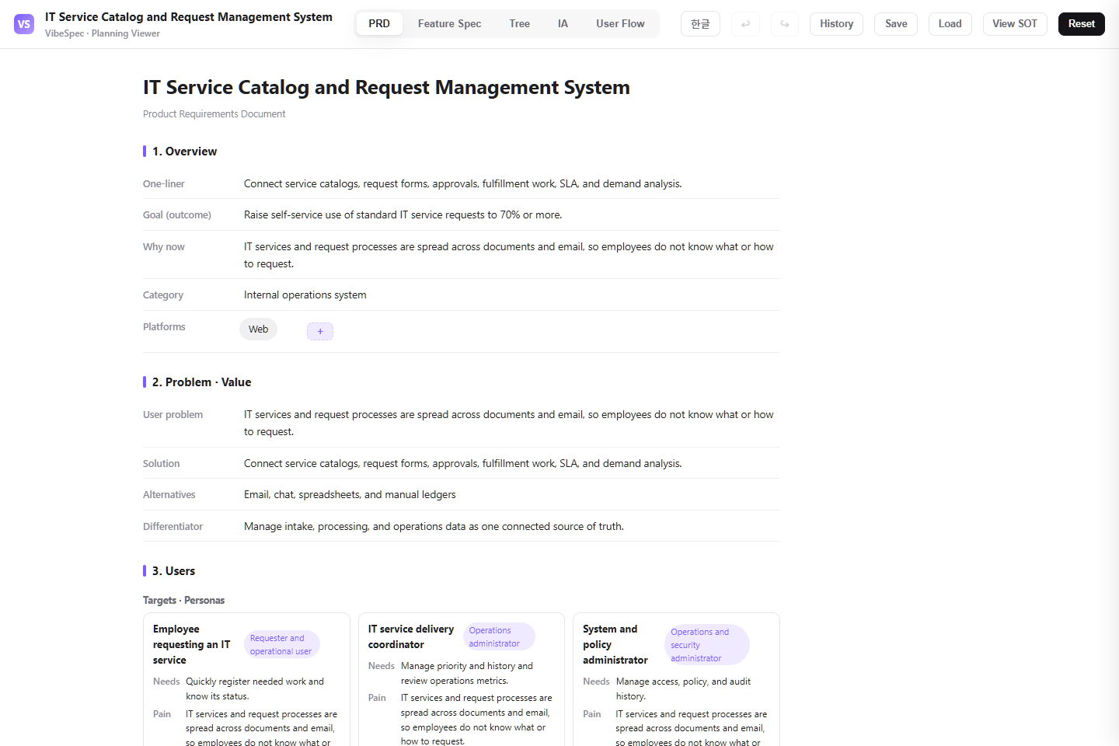The width and height of the screenshot is (1119, 746).
Task: Click the User problem description text
Action: coord(509,423)
